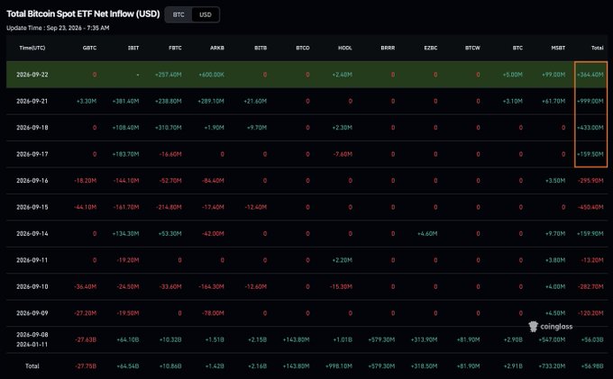The width and height of the screenshot is (613, 379).
Task: Click the GBTC column header
Action: click(x=89, y=48)
